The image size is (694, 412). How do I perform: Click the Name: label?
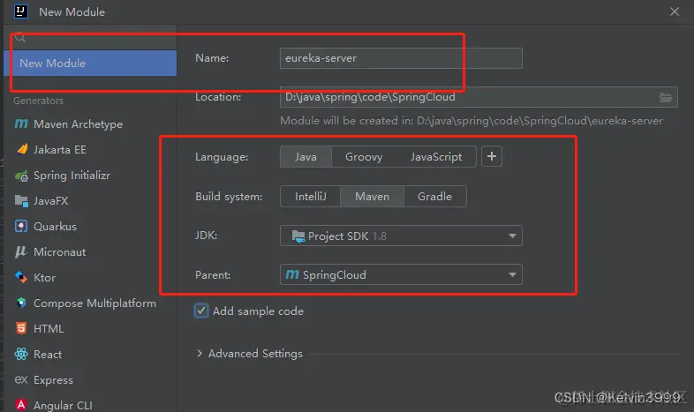pyautogui.click(x=212, y=58)
